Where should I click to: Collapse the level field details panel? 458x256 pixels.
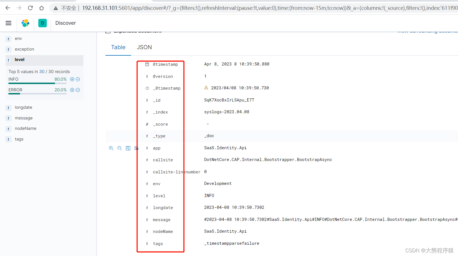(x=19, y=59)
